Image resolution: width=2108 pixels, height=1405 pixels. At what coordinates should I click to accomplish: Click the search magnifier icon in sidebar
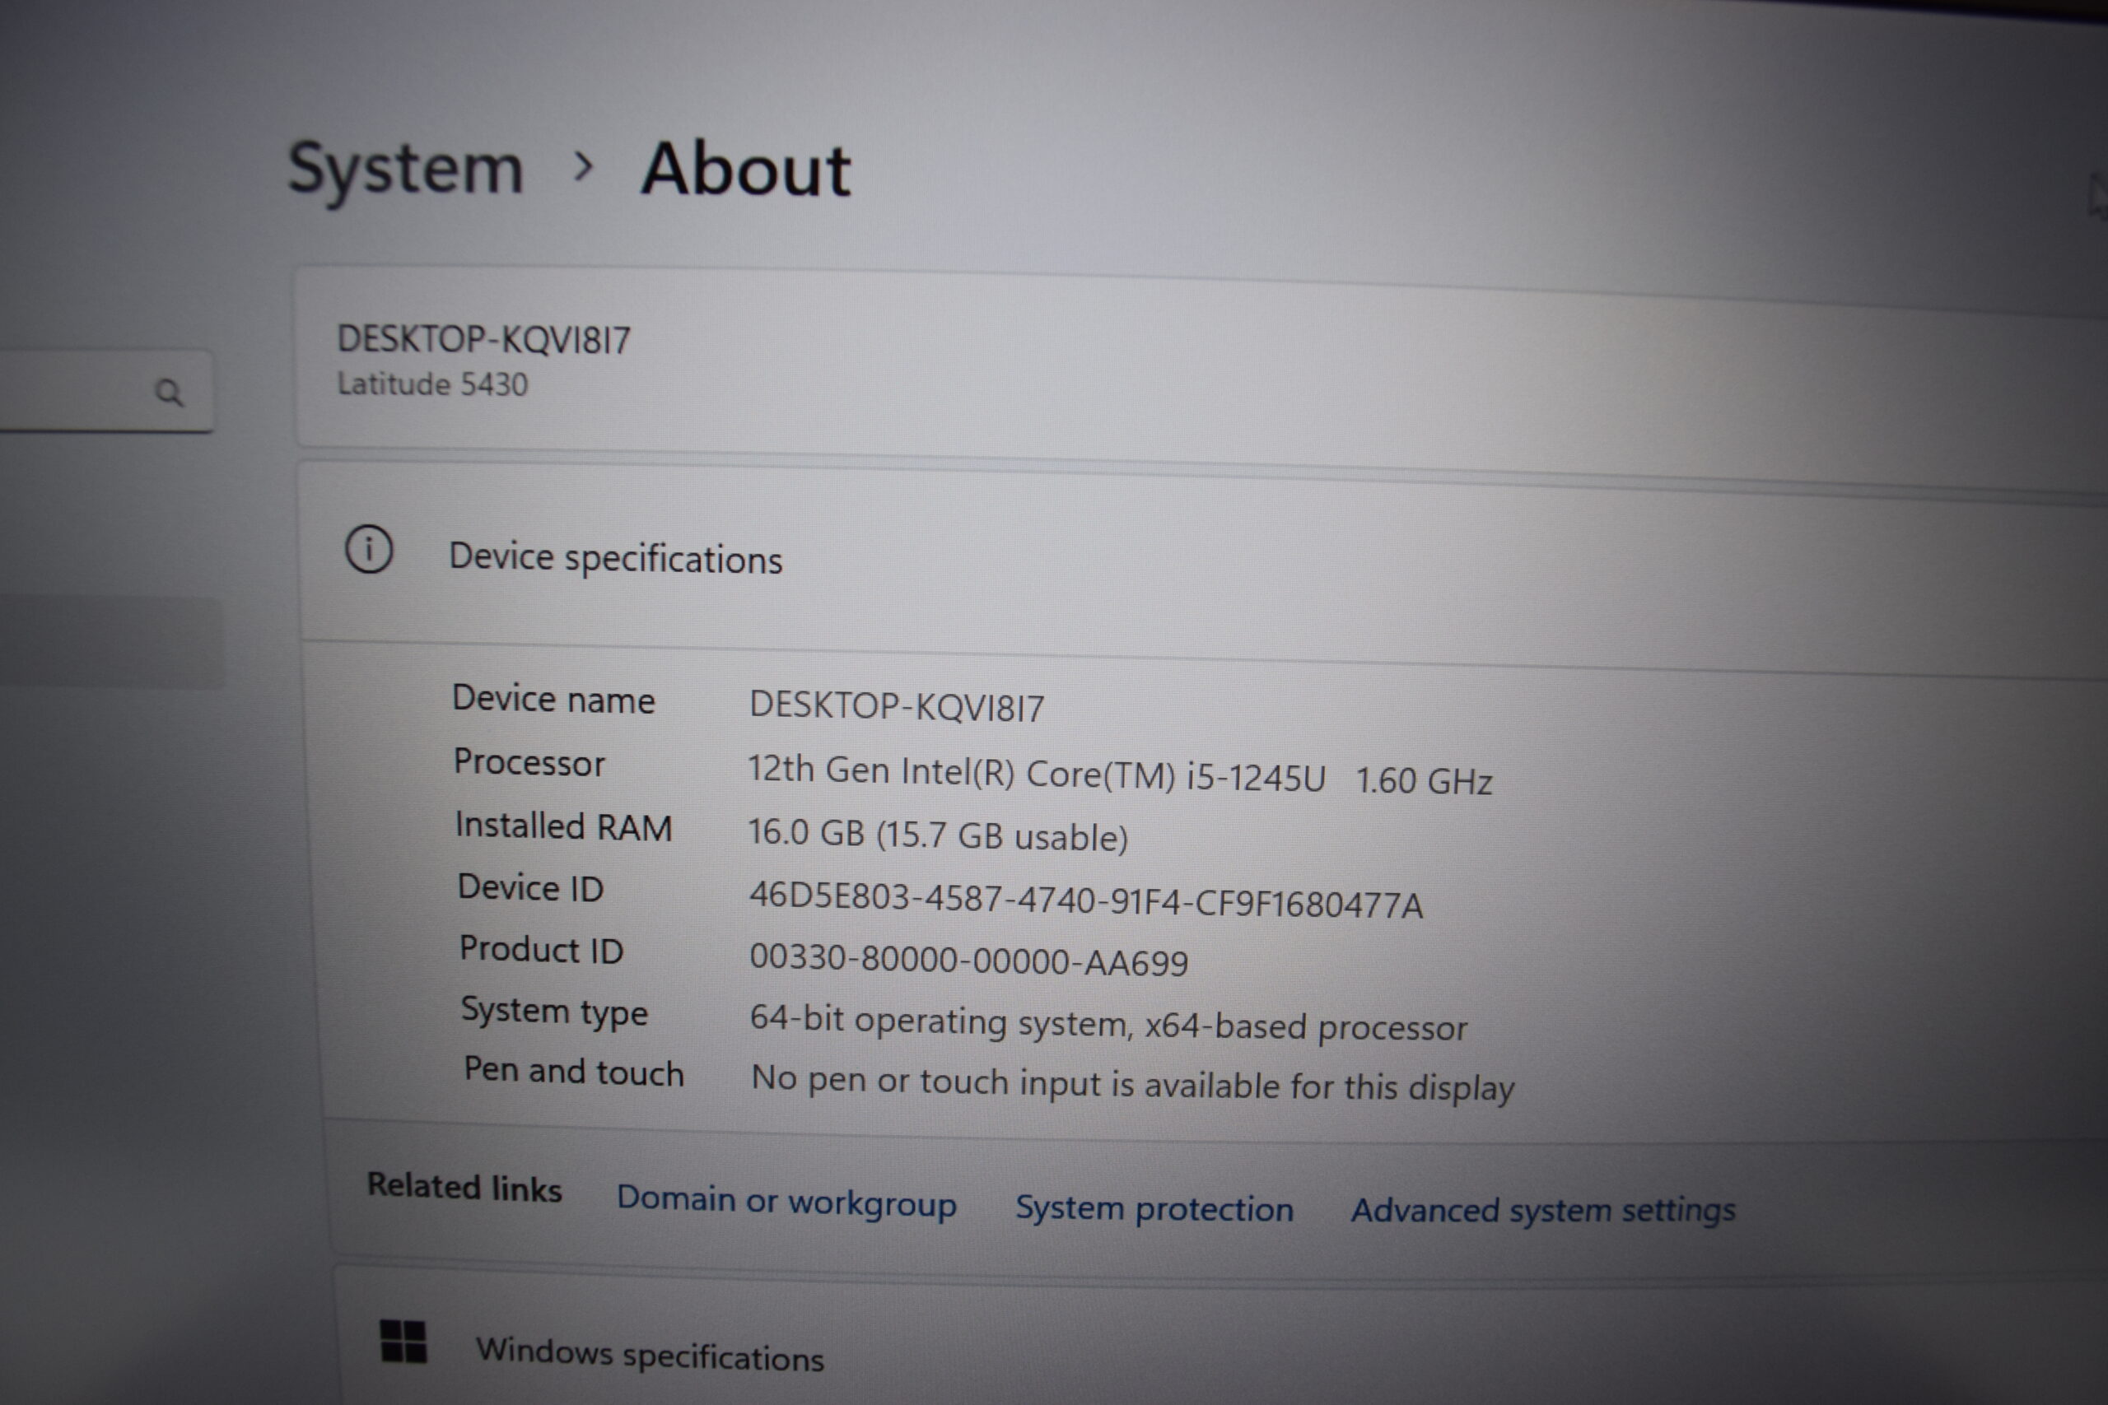click(169, 393)
